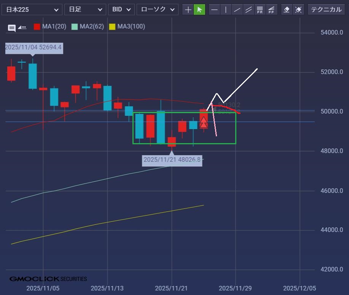Screen dimensions: 349x295
Task: Click the 2025/11/21 48026.8 low label
Action: [x=172, y=159]
